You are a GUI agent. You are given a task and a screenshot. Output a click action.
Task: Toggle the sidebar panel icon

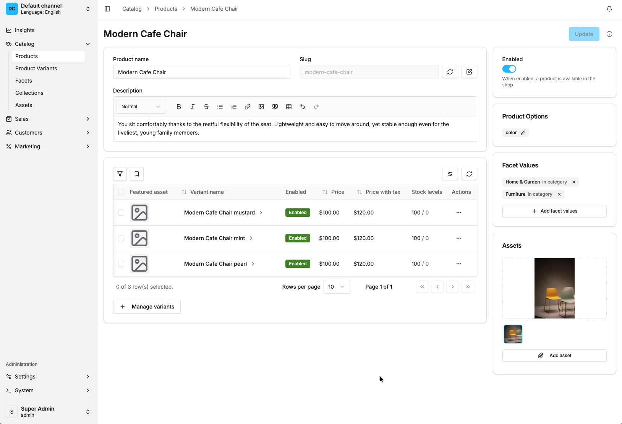107,9
